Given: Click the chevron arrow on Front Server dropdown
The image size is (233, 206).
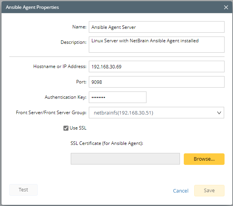Looking at the screenshot, I should pyautogui.click(x=219, y=113).
